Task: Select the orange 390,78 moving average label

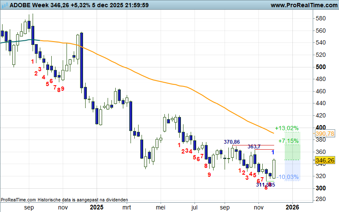Action: click(324, 134)
